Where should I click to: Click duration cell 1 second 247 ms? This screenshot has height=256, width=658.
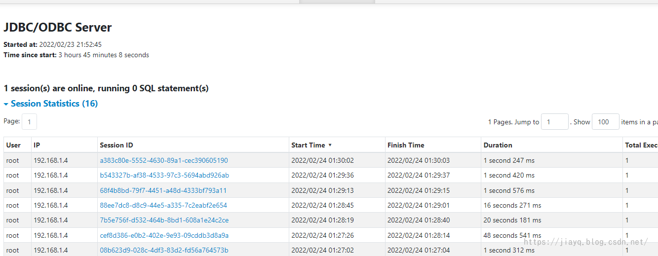click(509, 160)
